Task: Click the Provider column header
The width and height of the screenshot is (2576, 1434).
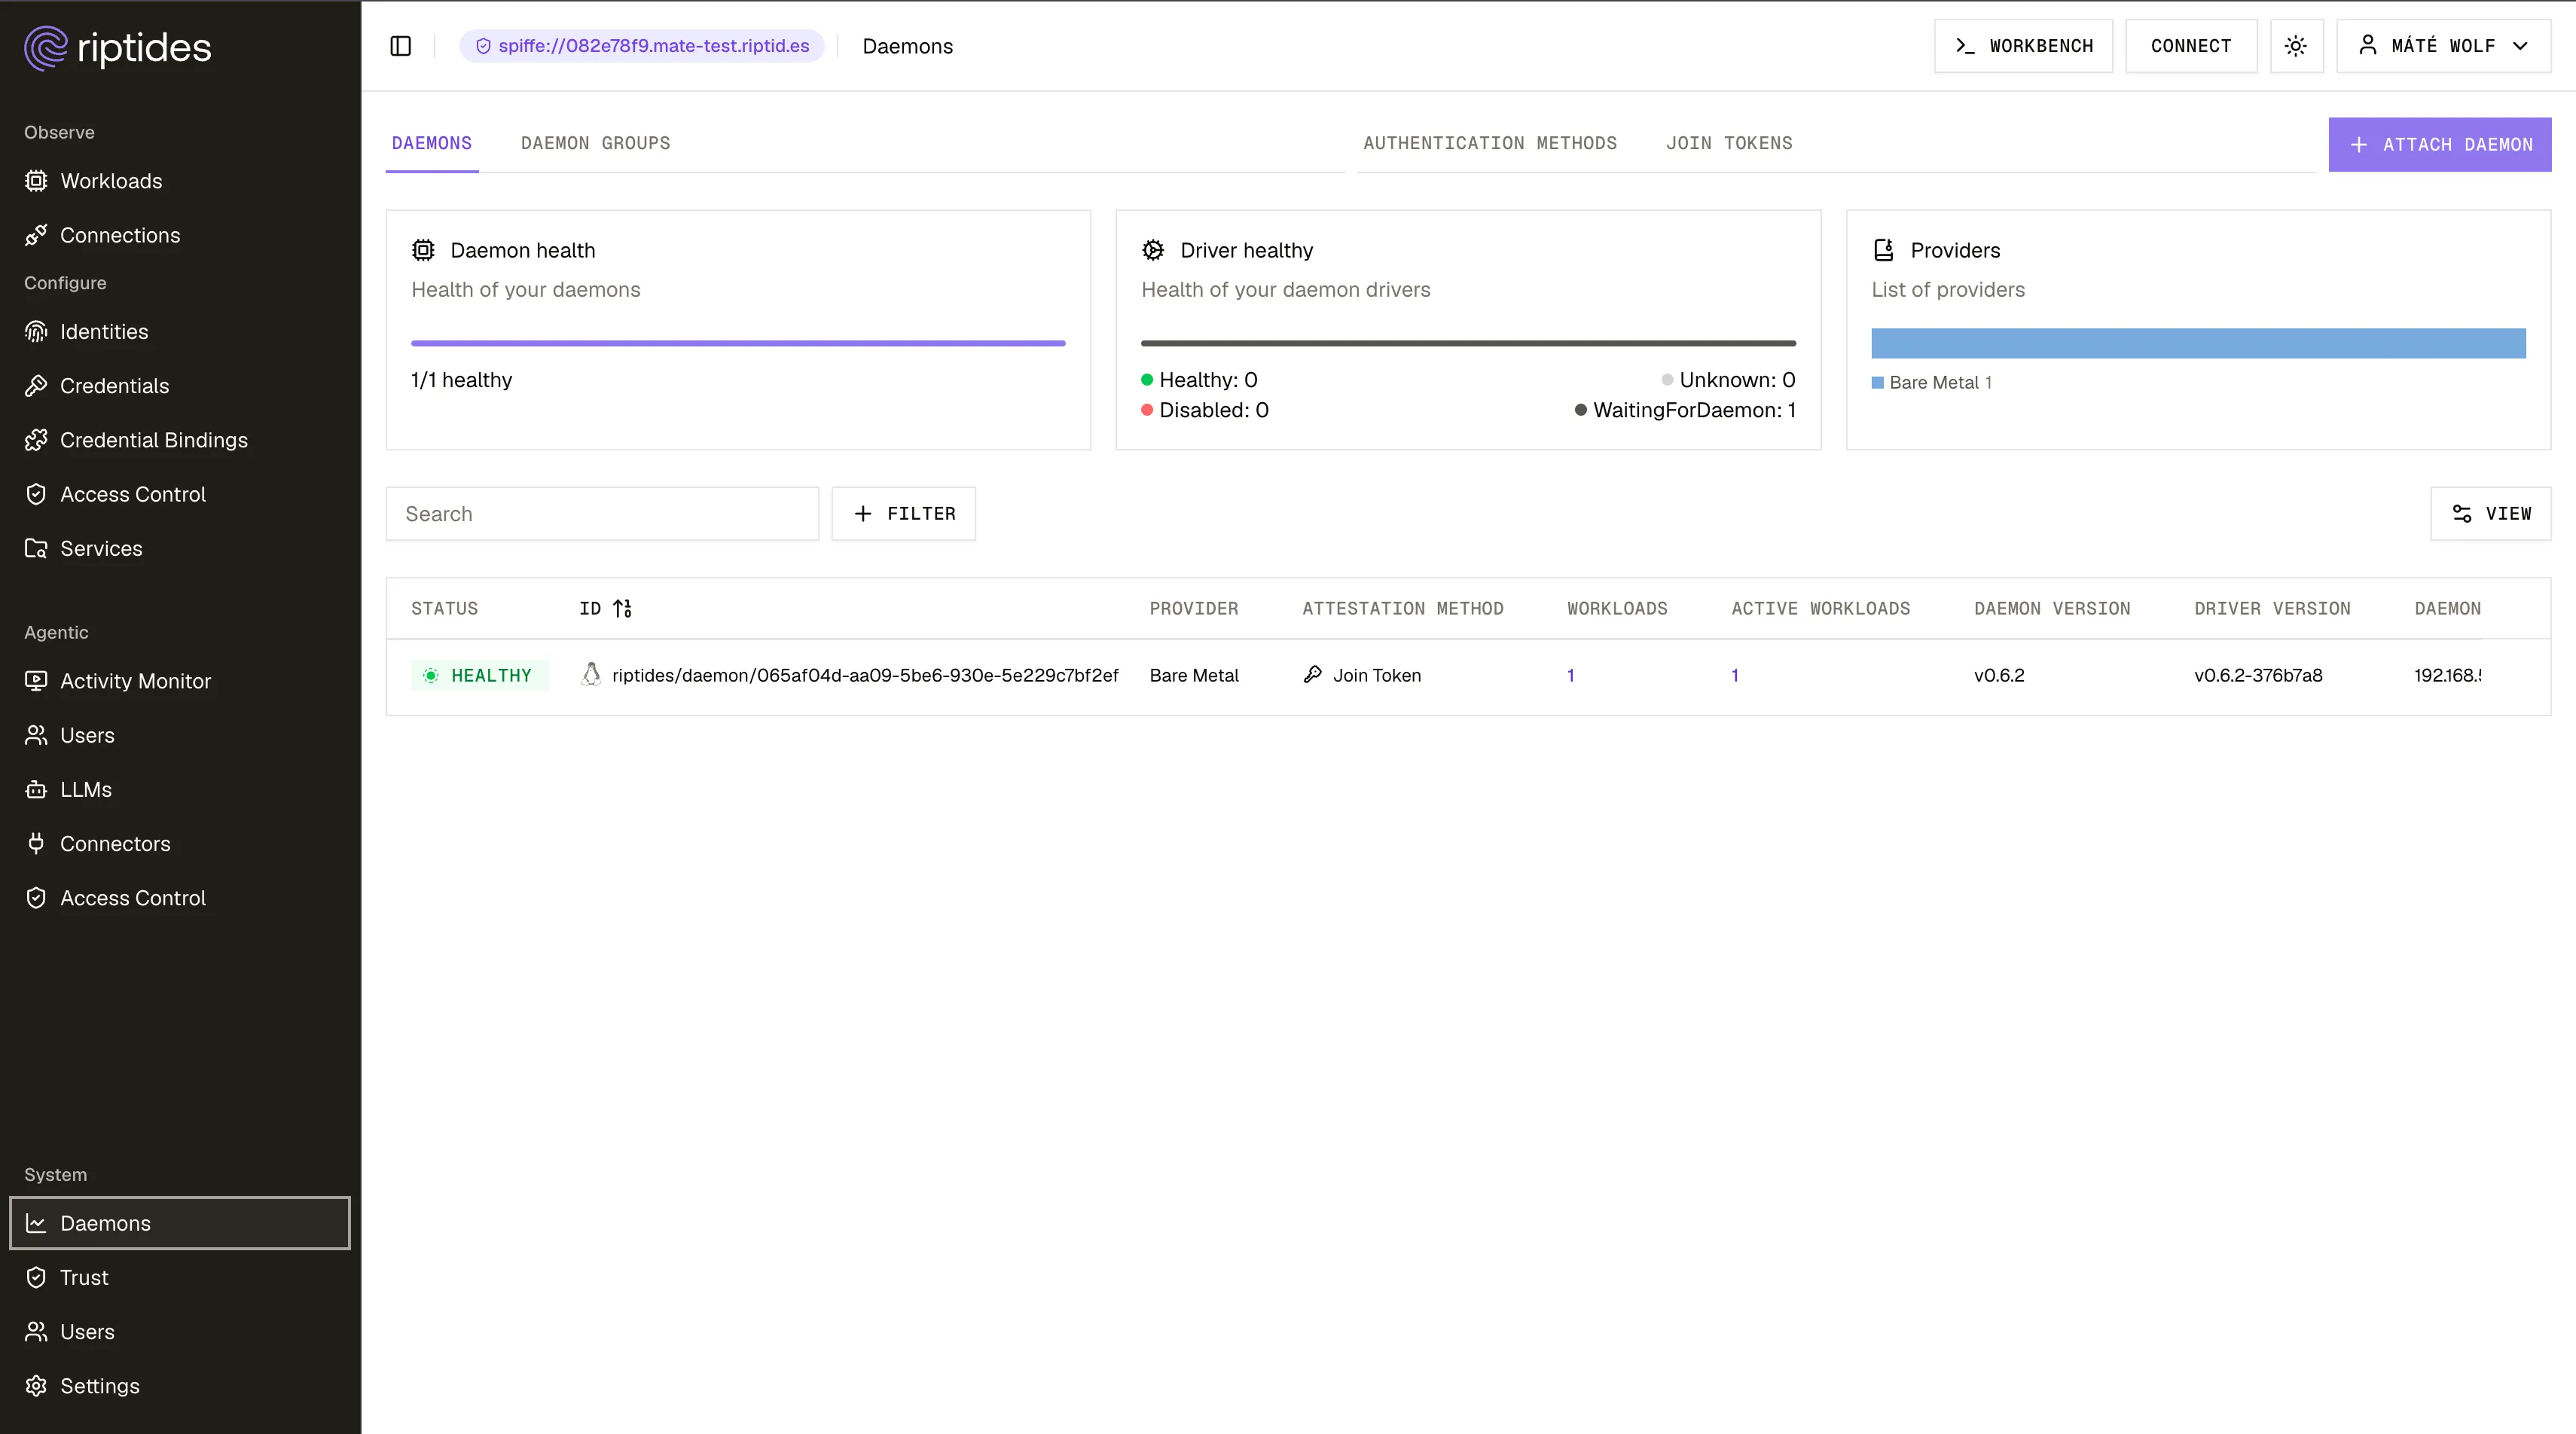Action: click(x=1194, y=608)
